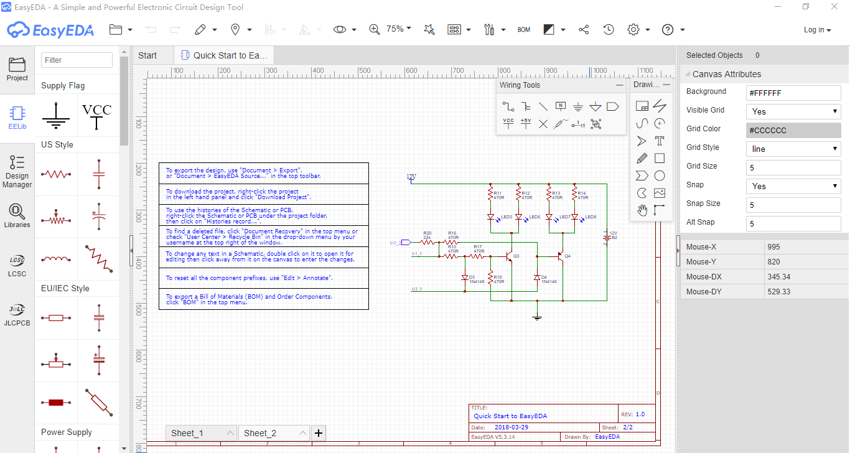This screenshot has height=453, width=850.
Task: Open the document history clock icon
Action: point(609,29)
